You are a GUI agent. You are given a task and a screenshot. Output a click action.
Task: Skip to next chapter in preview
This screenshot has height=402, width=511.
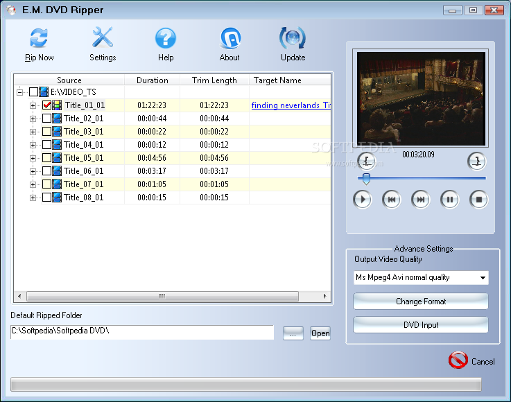click(420, 200)
